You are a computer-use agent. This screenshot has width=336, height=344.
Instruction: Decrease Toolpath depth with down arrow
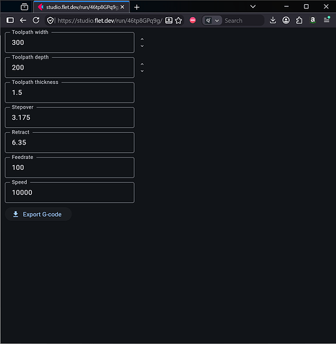[x=142, y=71]
